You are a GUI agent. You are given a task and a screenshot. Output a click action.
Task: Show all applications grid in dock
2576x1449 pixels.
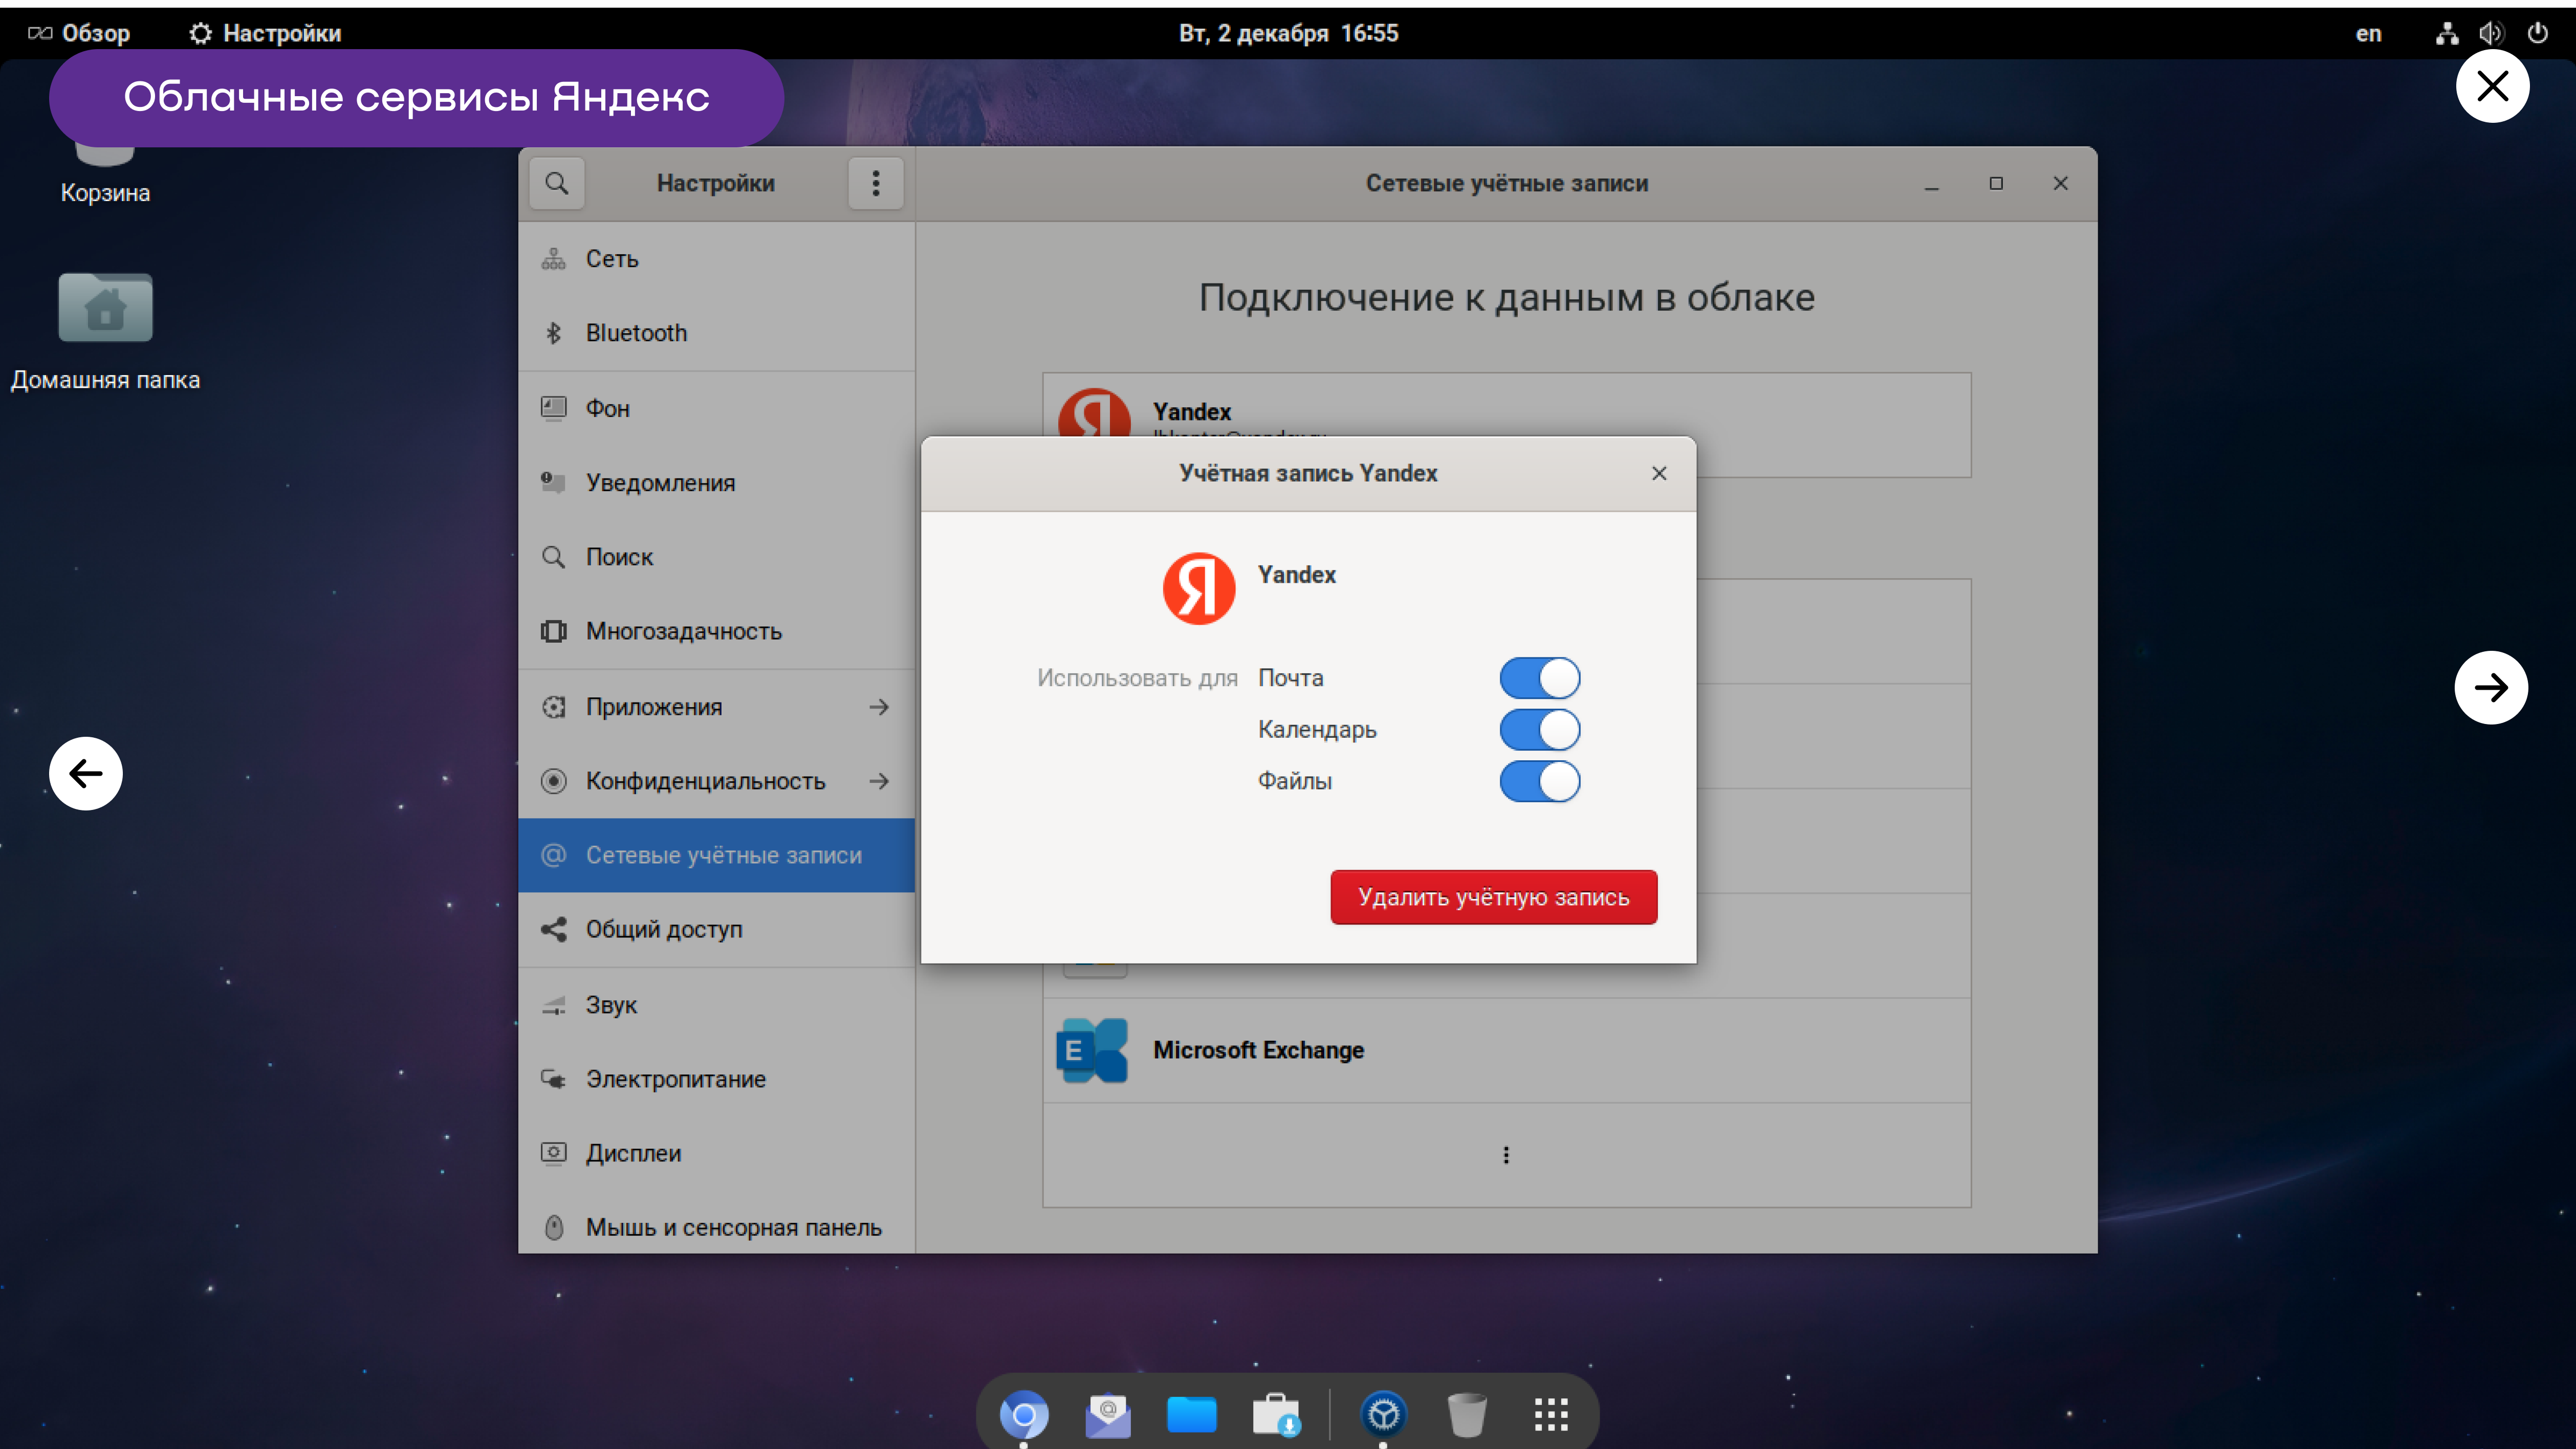coord(1550,1414)
